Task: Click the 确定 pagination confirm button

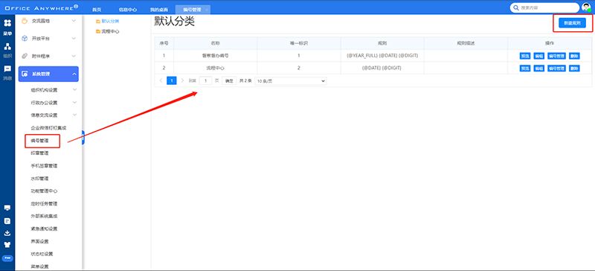Action: point(229,81)
